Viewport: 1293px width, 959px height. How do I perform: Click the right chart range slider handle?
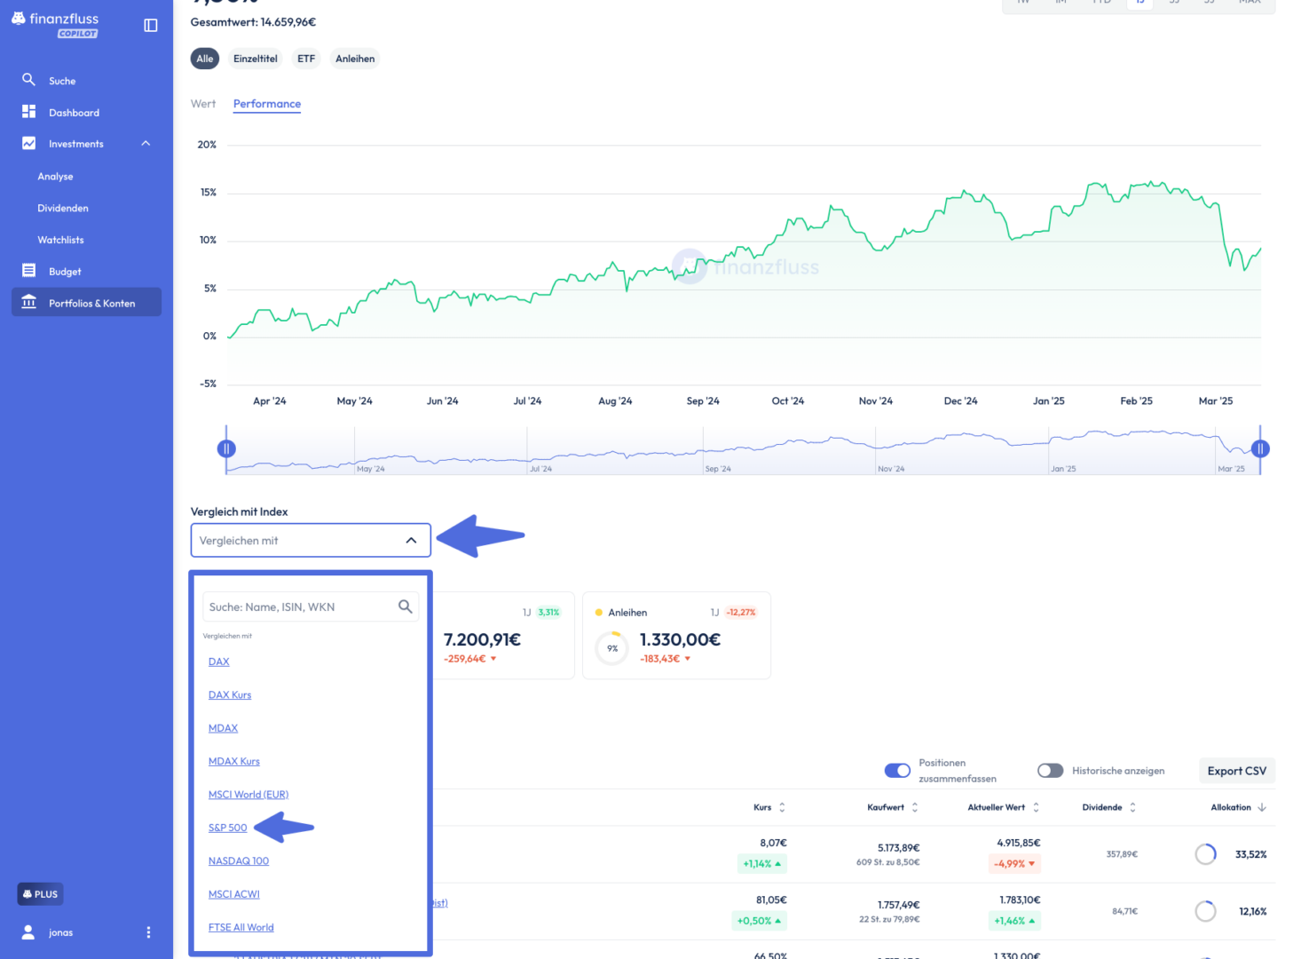click(x=1260, y=448)
